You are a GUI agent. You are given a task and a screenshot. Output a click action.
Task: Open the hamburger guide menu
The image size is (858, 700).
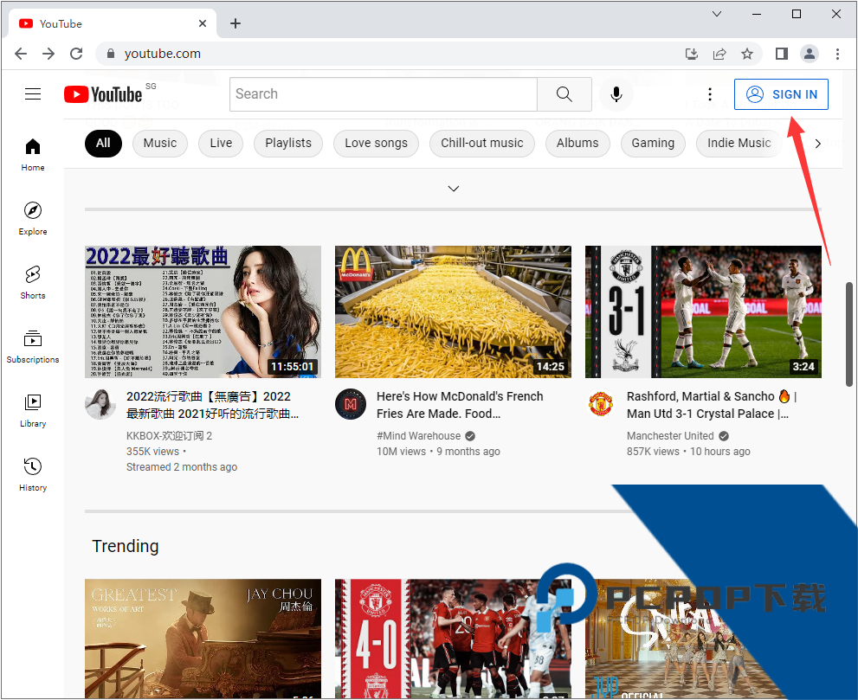[33, 94]
